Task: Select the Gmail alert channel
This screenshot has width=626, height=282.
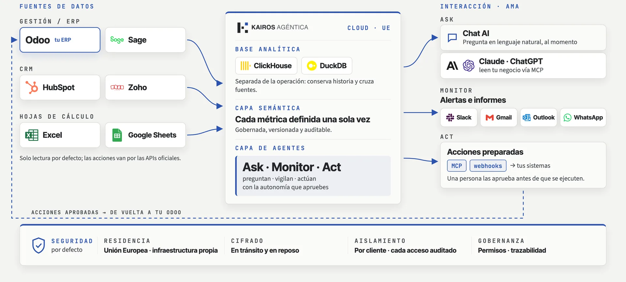Action: (x=499, y=117)
